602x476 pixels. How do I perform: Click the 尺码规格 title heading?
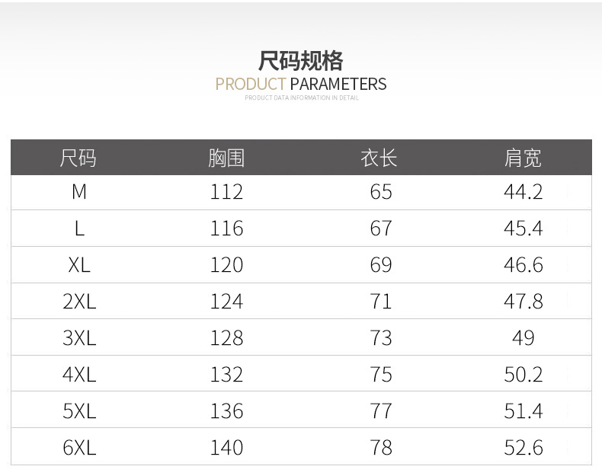coord(301,60)
